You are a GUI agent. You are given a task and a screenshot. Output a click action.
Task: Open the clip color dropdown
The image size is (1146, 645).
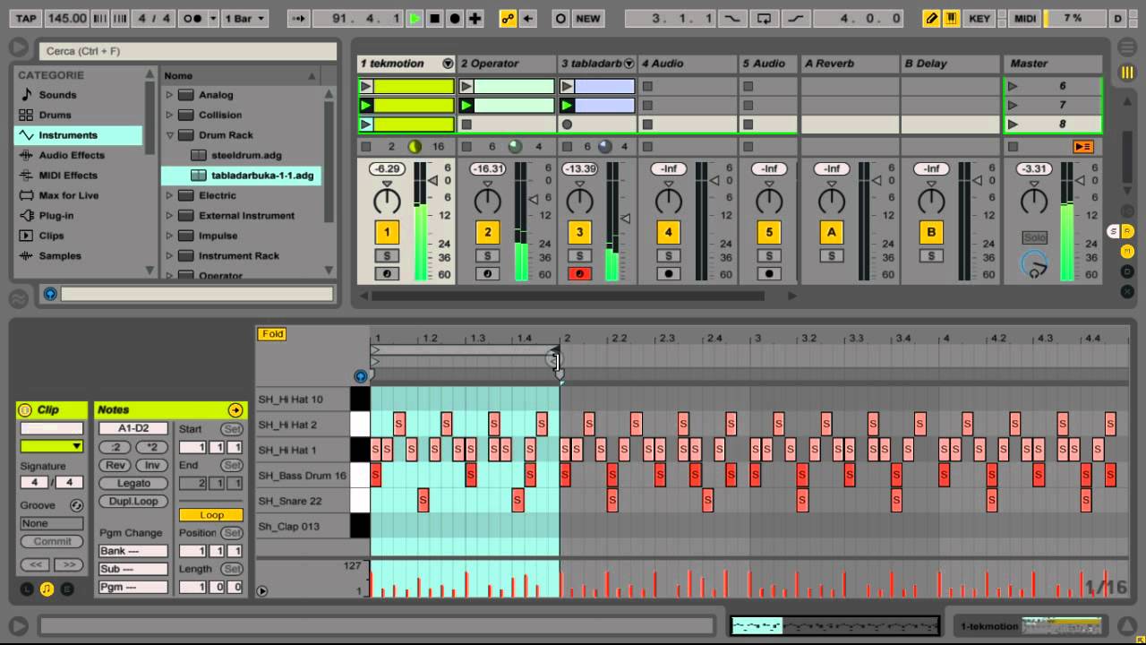52,446
